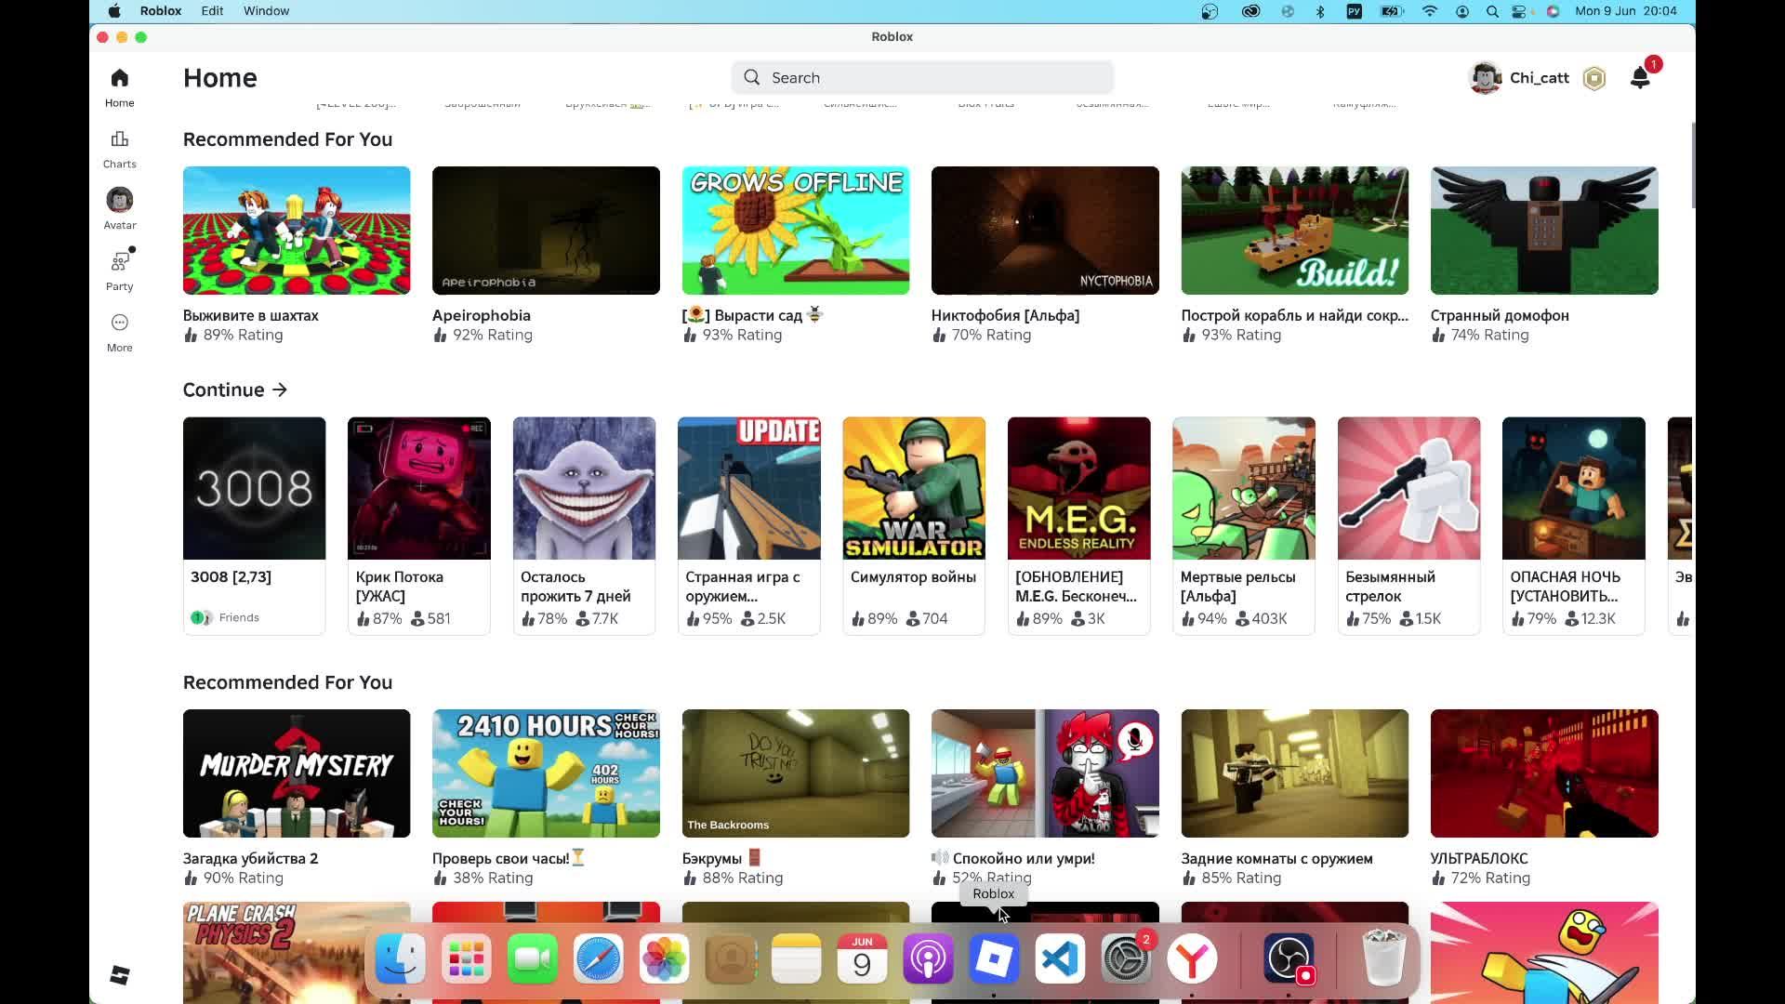Click the battery status icon
The height and width of the screenshot is (1004, 1785).
(1391, 11)
